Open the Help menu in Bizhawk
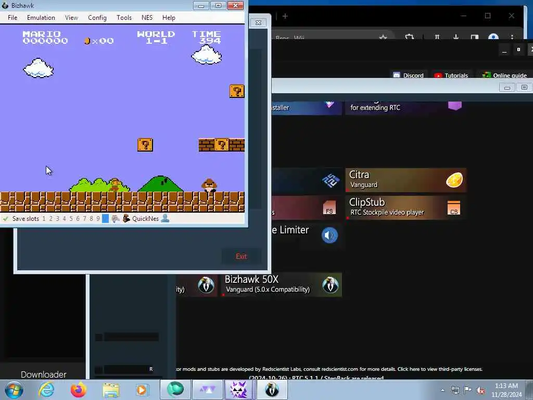 point(169,18)
